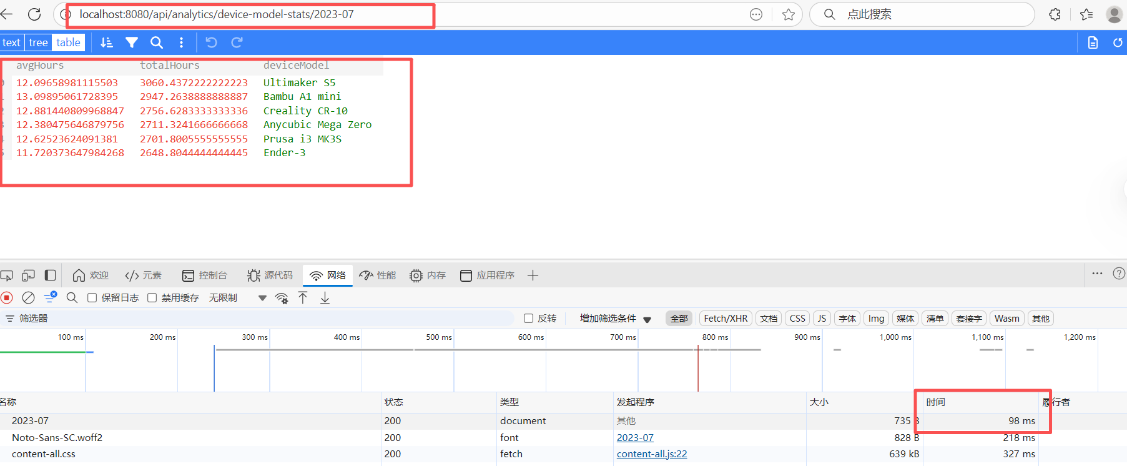Filter requests by Img
The height and width of the screenshot is (466, 1127).
pos(876,319)
